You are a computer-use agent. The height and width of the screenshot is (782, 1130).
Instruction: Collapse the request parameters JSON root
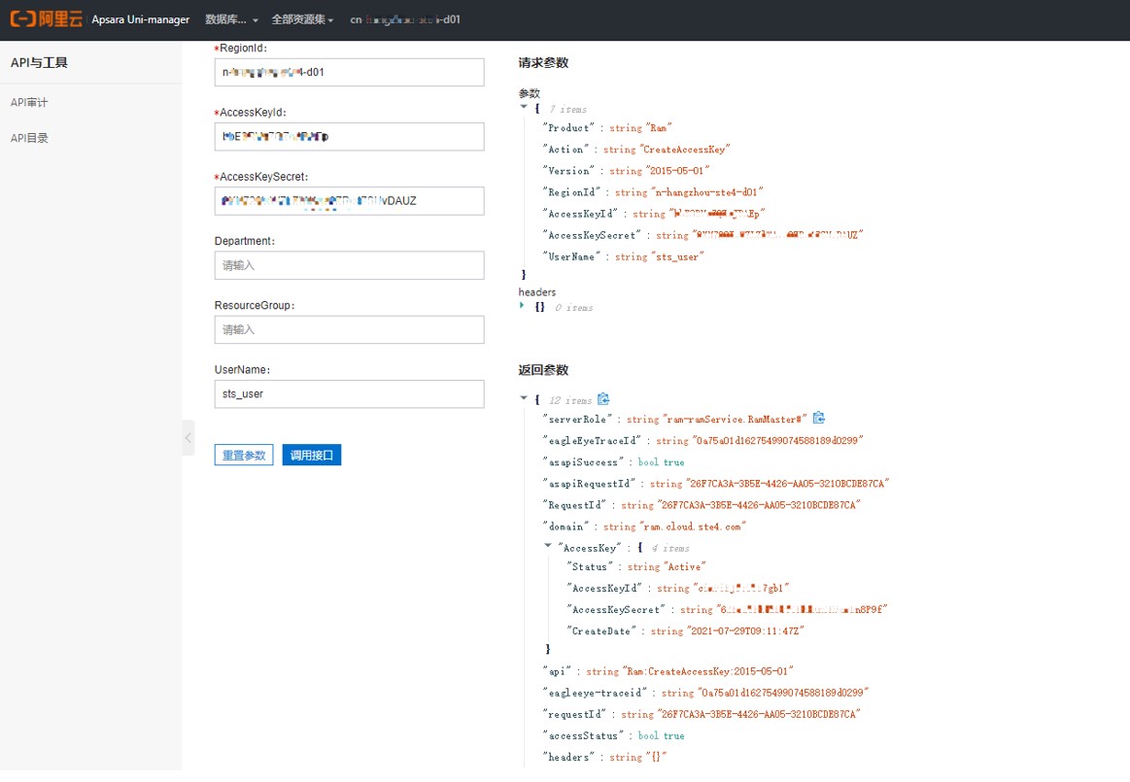(524, 108)
